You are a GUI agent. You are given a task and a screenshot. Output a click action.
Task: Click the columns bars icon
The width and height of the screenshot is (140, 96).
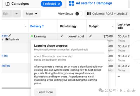[89, 14]
